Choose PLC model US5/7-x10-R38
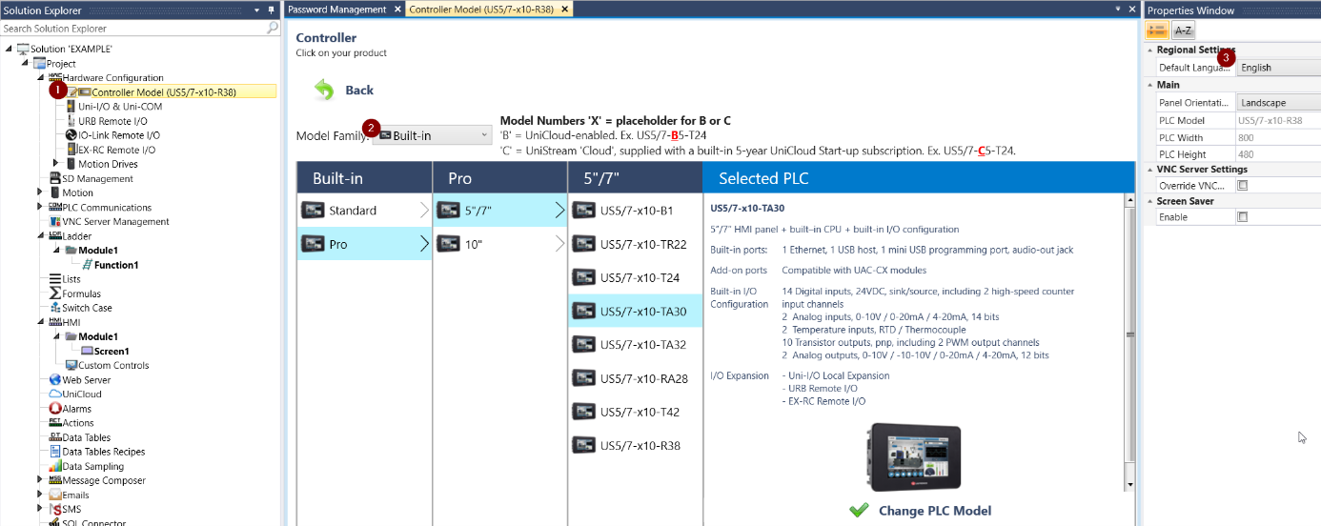Screen dimensions: 1321x526 [x=636, y=445]
